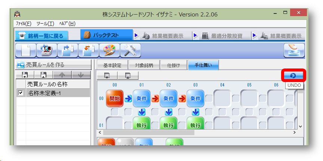
Task: Click first screen icon button under 基本設定 tab
Action: tap(107, 76)
